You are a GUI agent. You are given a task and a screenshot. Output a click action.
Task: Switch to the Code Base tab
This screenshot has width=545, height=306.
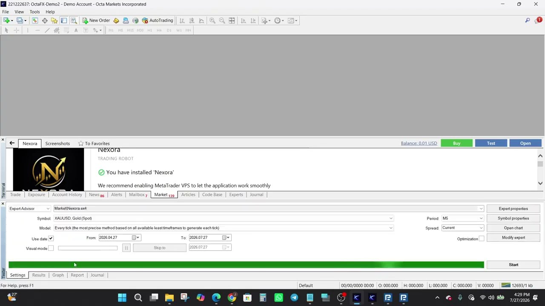pyautogui.click(x=212, y=195)
